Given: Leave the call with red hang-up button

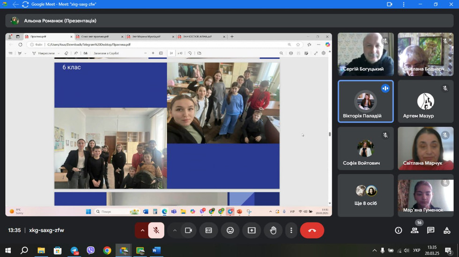Looking at the screenshot, I should click(312, 230).
